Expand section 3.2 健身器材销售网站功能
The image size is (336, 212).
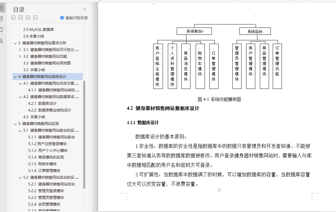[20, 56]
